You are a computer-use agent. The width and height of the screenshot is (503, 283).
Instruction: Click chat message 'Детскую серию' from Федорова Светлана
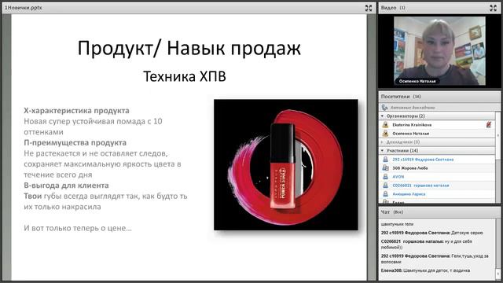tap(431, 233)
